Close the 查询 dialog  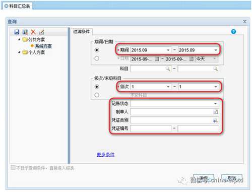click(x=244, y=21)
